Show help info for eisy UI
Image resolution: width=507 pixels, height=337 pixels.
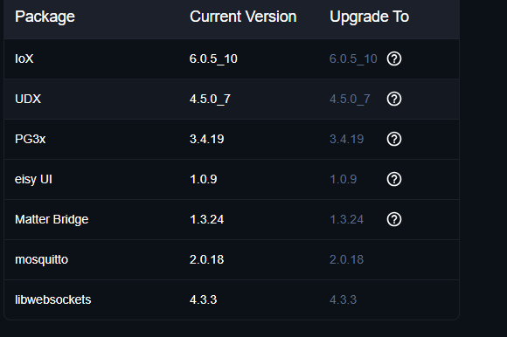[394, 179]
